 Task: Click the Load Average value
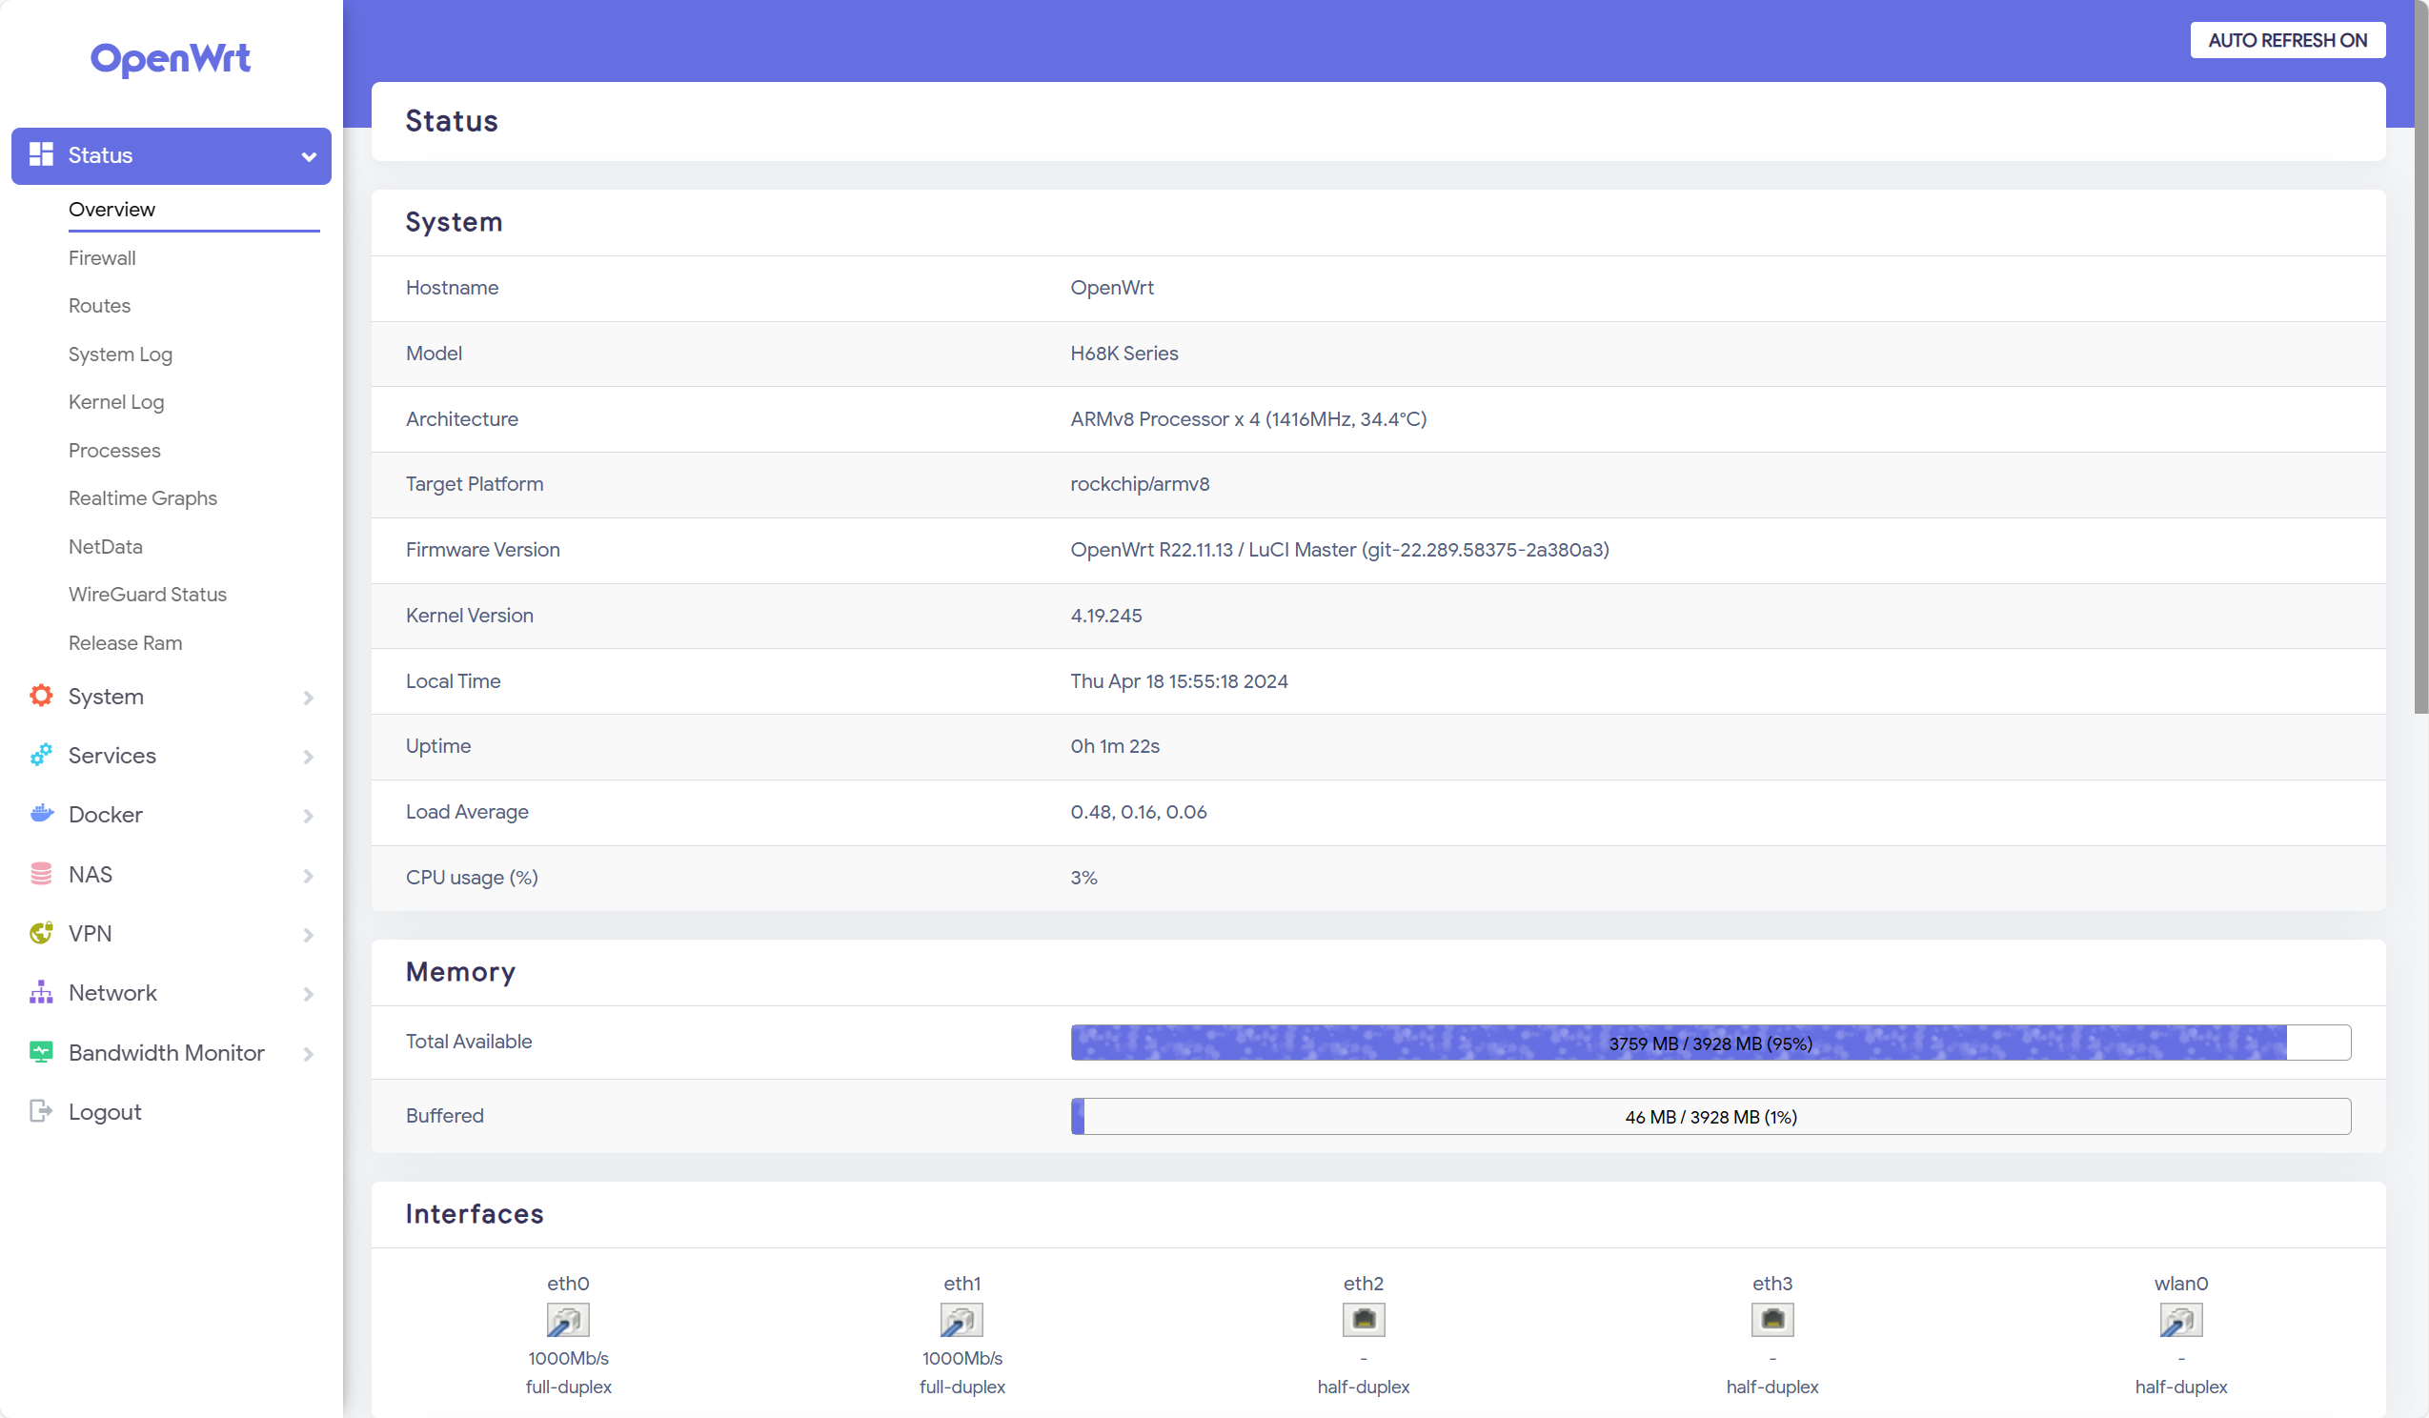click(1139, 811)
